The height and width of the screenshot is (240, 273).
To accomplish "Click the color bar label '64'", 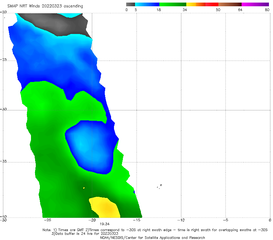I will coord(240,10).
